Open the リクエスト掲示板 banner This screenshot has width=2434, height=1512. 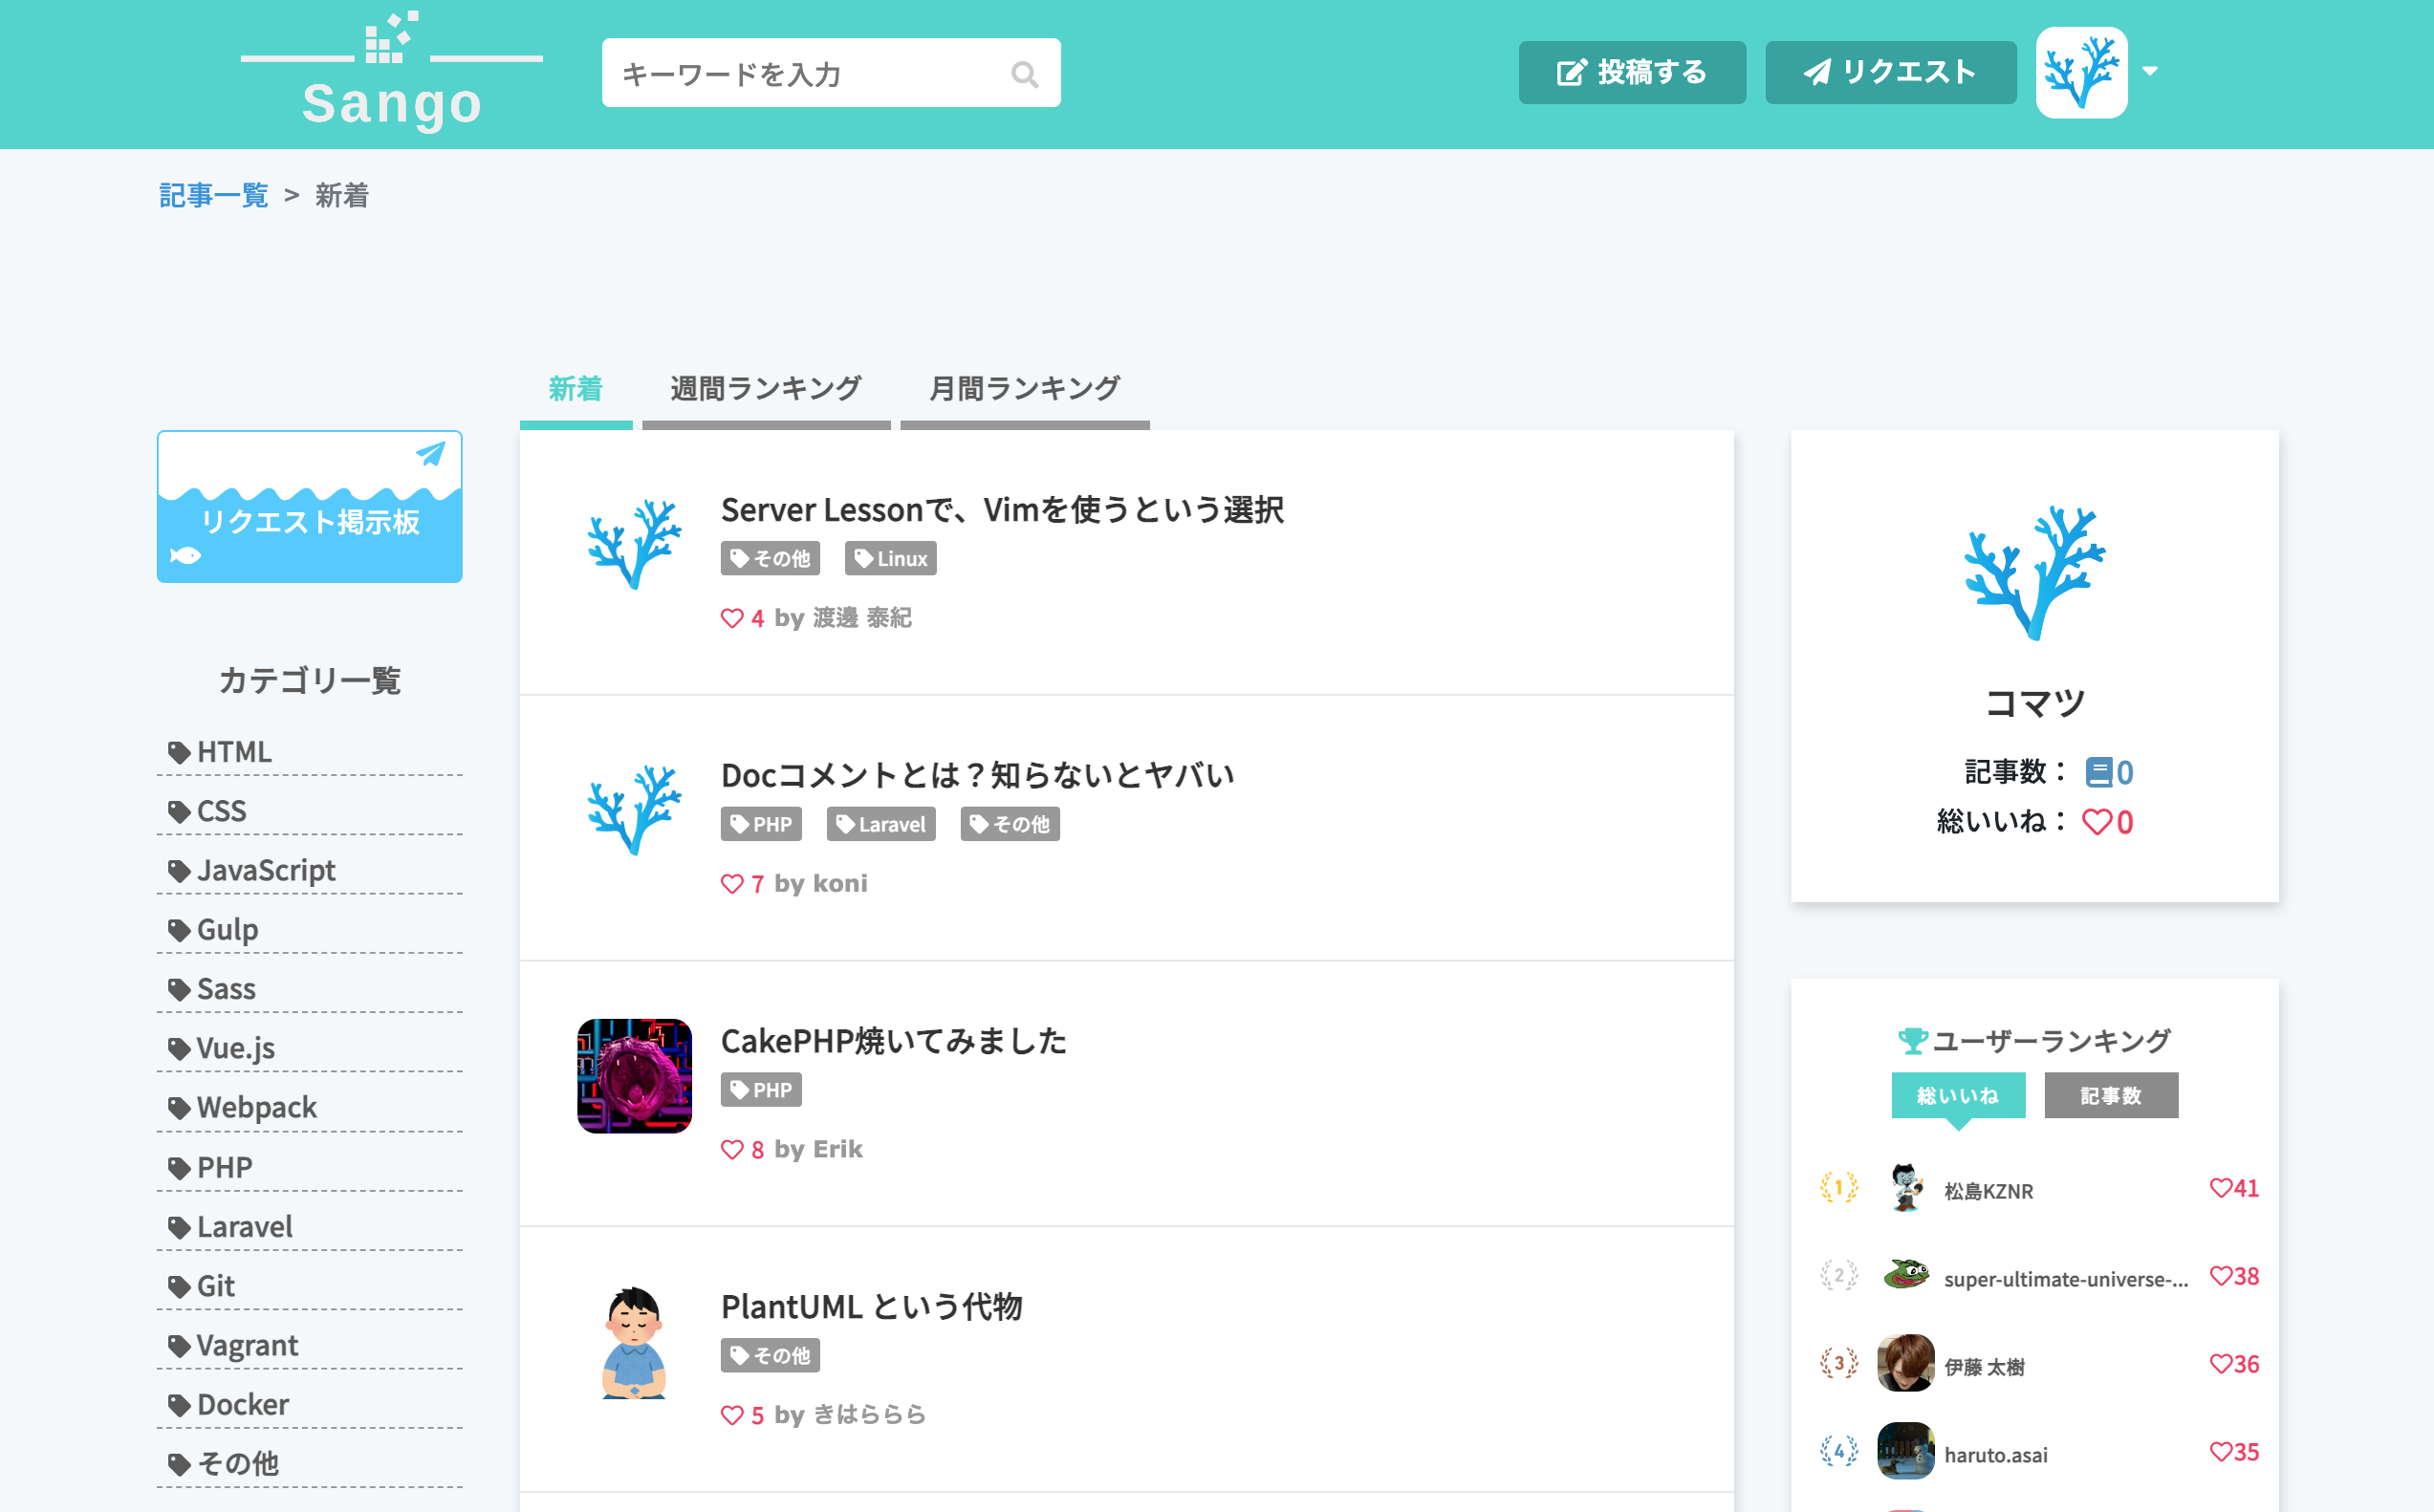pyautogui.click(x=309, y=507)
